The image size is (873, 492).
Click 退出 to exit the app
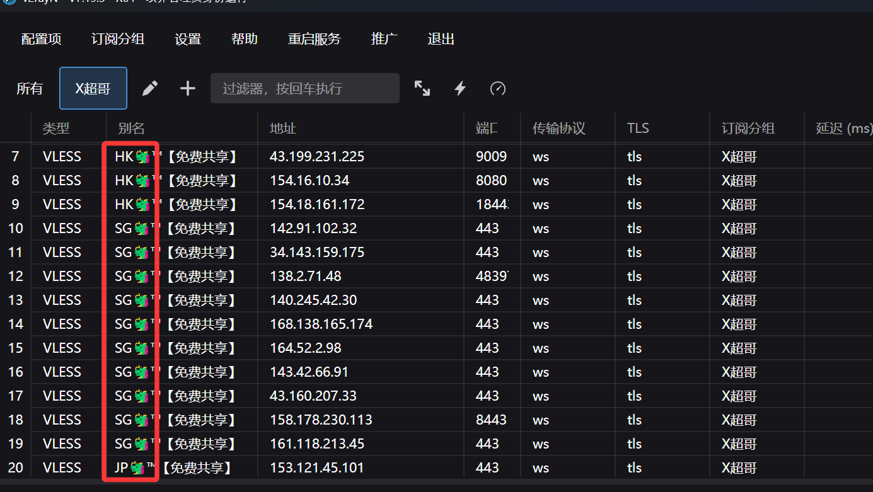[441, 39]
